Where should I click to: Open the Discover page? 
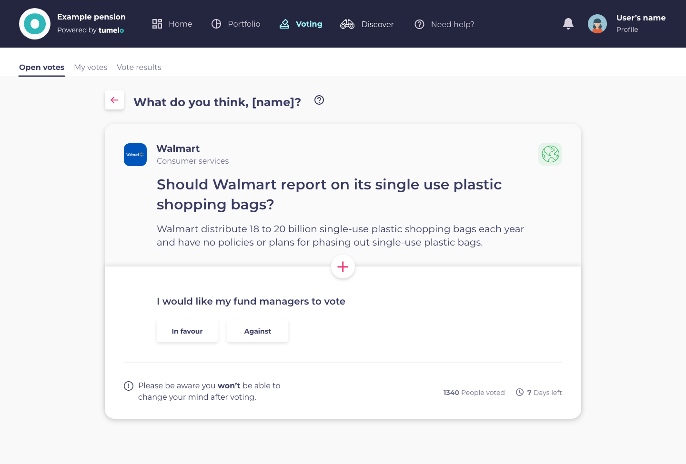(x=367, y=24)
